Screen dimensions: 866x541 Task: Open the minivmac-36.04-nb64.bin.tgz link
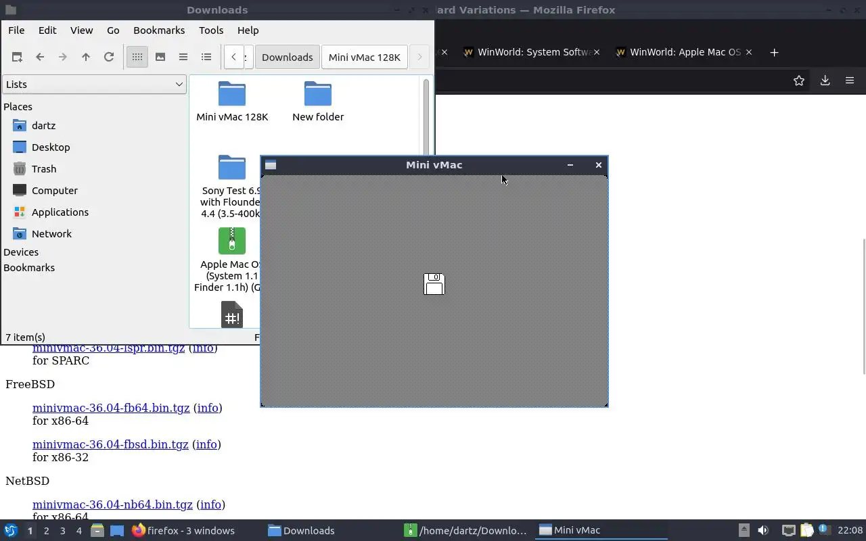(112, 504)
